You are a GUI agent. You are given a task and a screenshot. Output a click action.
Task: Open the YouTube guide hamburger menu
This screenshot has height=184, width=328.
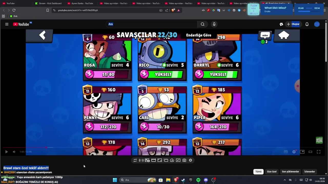[x=7, y=24]
